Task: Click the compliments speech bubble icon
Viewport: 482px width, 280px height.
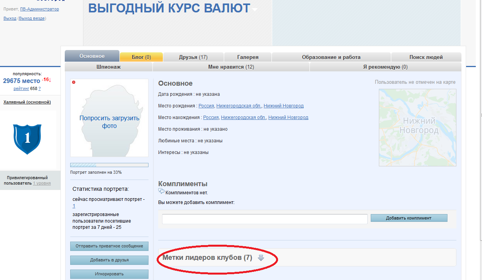Action: click(x=161, y=191)
